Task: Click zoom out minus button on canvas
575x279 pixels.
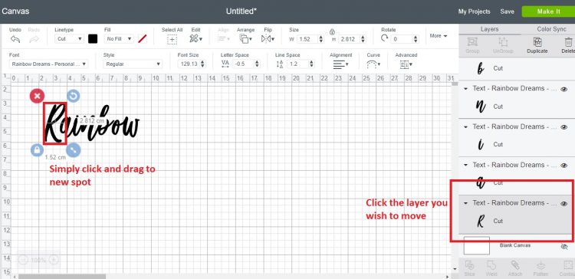Action: point(23,260)
